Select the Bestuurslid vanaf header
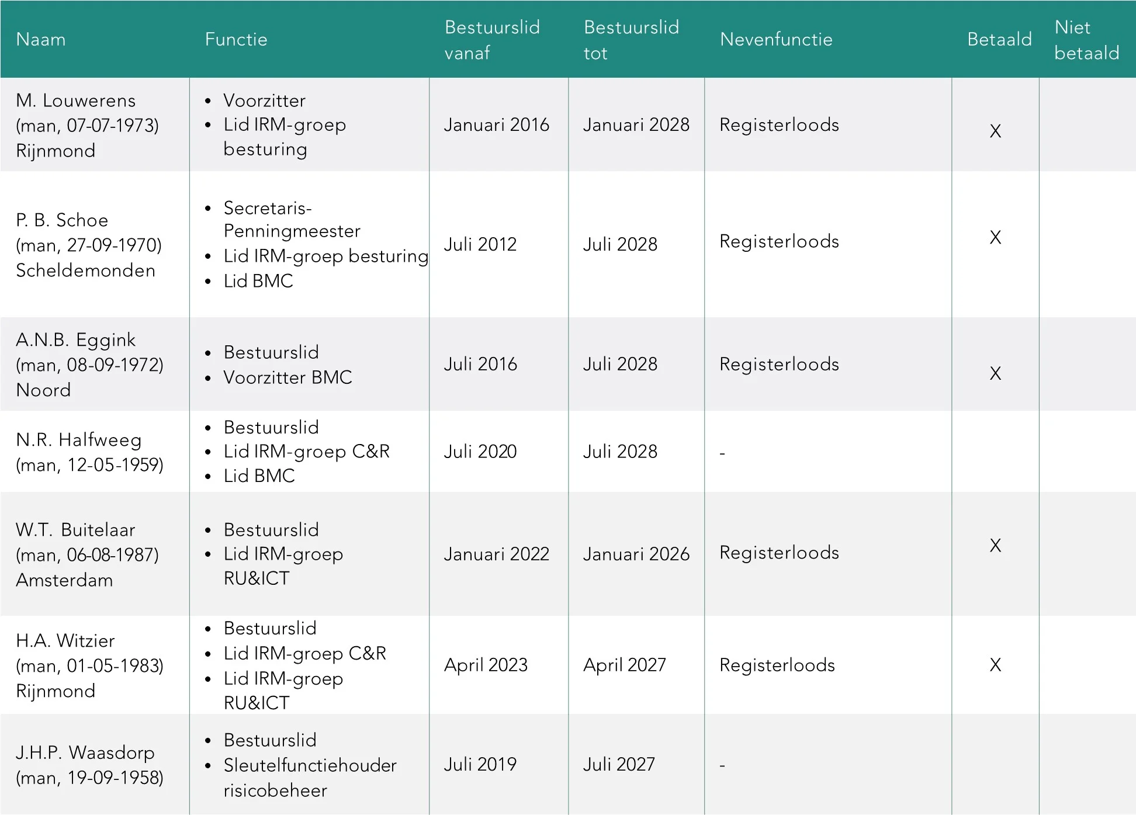Image resolution: width=1136 pixels, height=815 pixels. [x=492, y=40]
